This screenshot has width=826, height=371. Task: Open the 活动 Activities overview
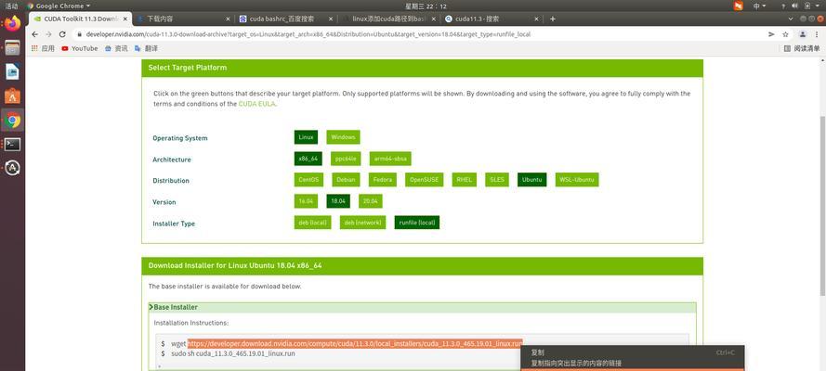click(11, 6)
